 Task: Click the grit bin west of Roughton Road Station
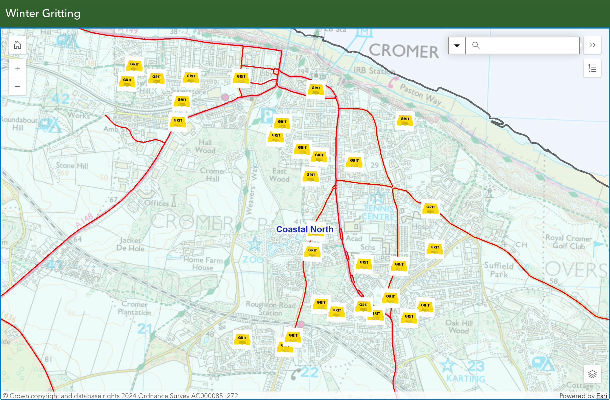pos(242,339)
